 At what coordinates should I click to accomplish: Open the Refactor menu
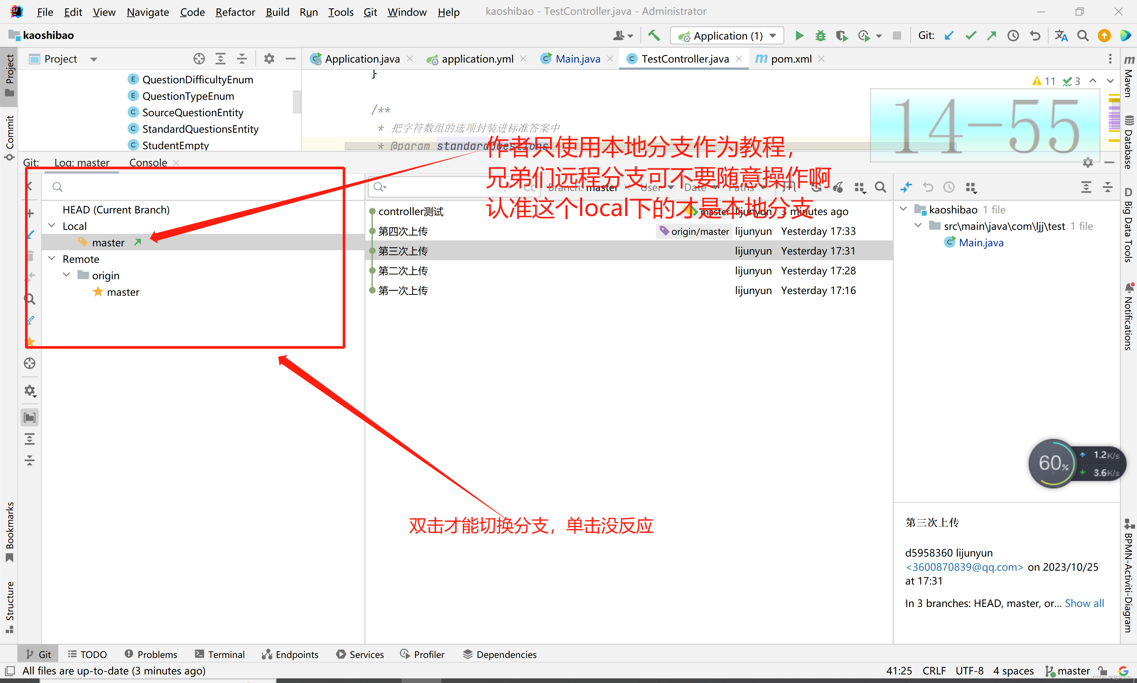point(235,12)
